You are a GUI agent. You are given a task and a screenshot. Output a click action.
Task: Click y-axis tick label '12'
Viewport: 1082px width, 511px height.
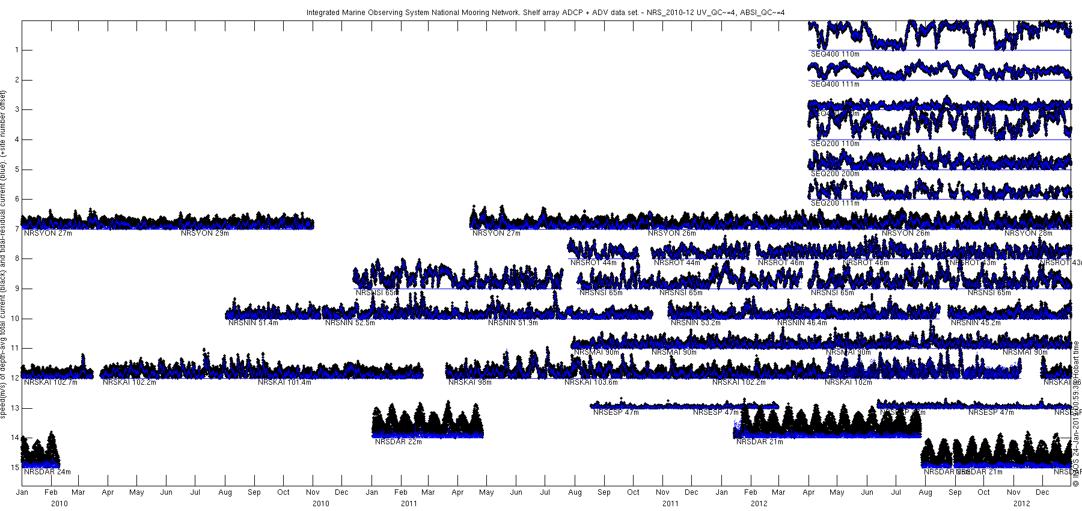[x=16, y=378]
